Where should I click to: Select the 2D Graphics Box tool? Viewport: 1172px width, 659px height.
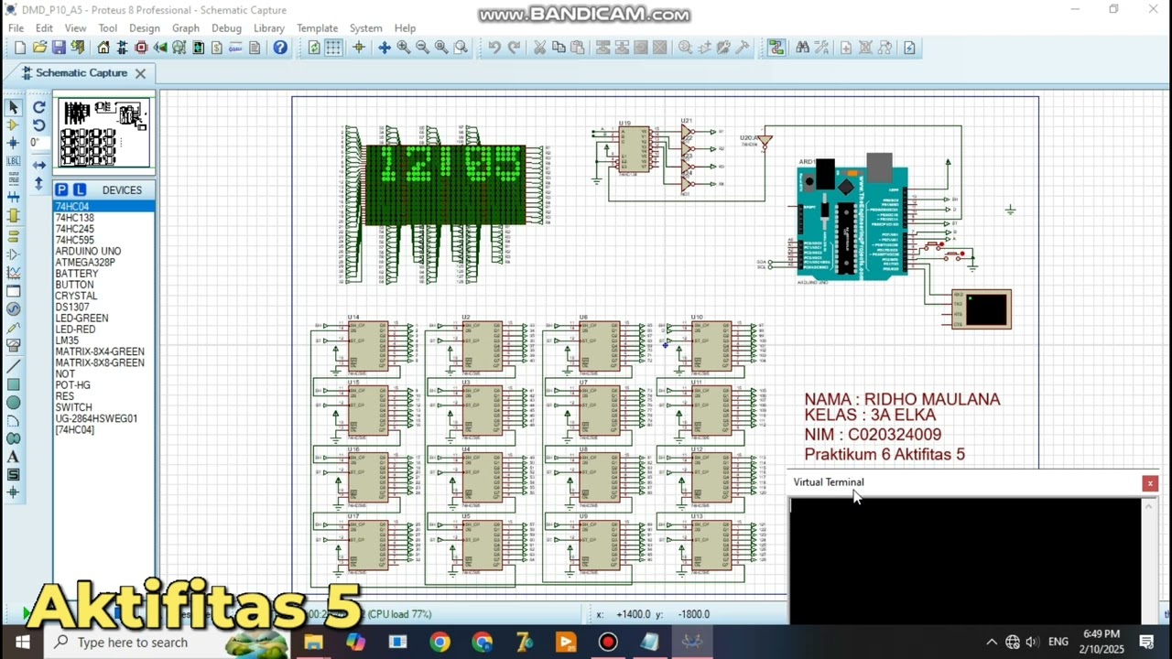(13, 384)
